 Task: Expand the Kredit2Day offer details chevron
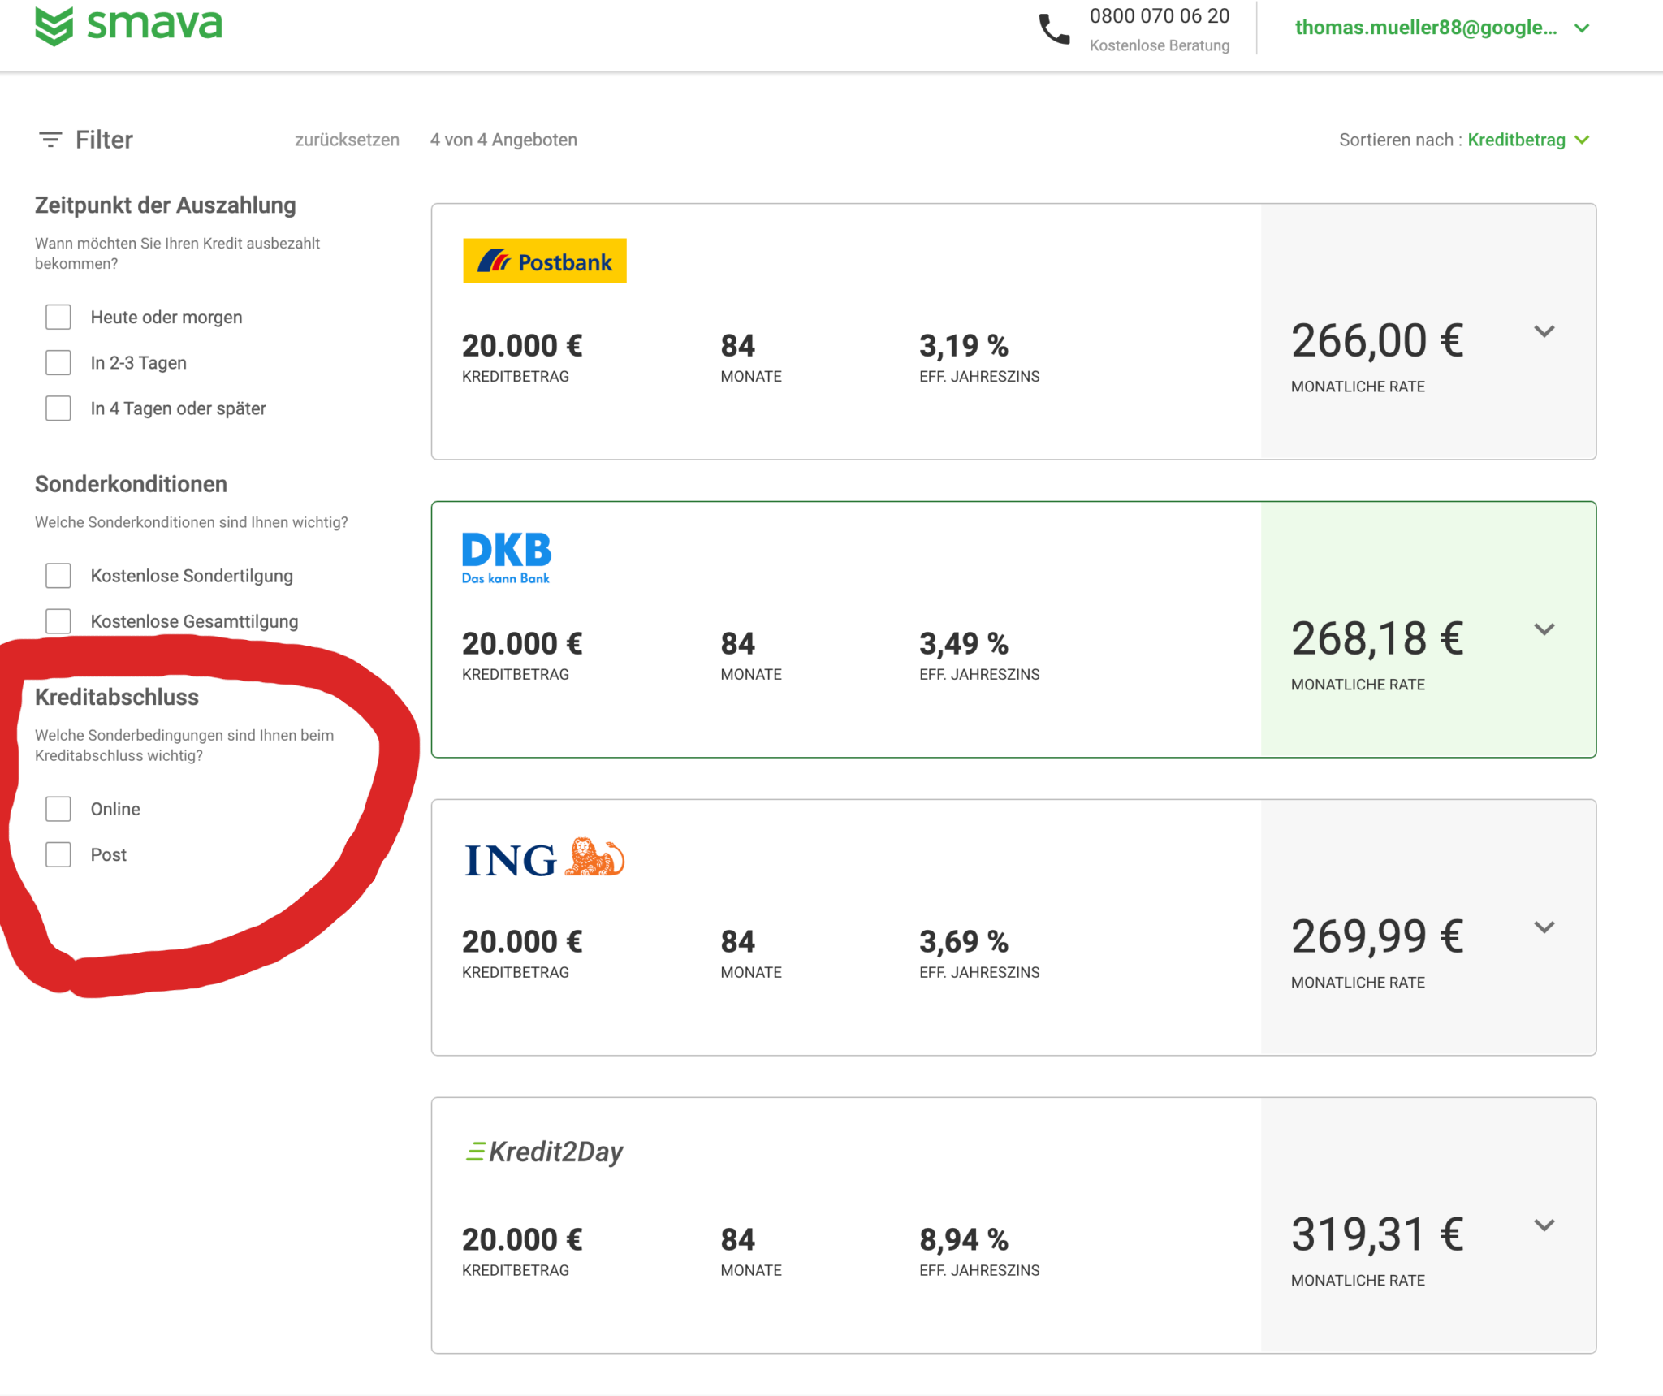point(1544,1225)
